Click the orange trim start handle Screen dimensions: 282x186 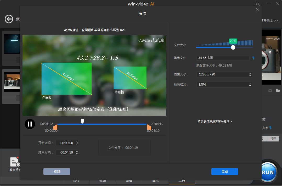click(55, 127)
